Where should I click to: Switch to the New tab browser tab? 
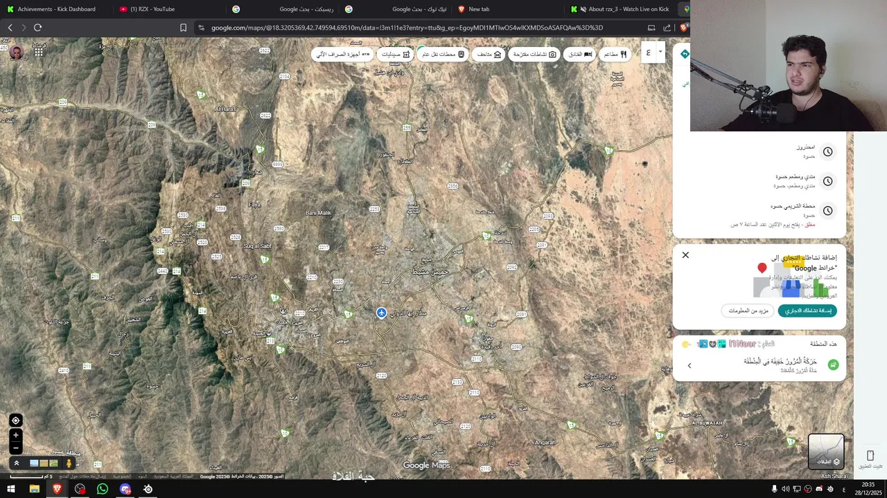[508, 9]
